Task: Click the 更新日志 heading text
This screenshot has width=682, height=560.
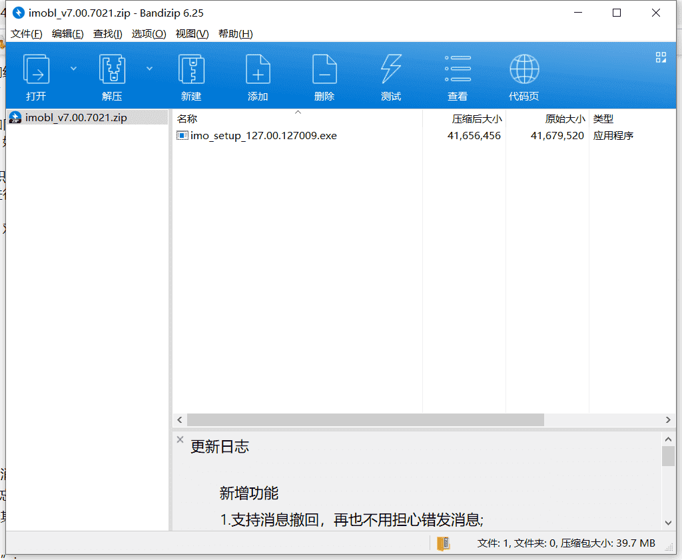Action: pos(220,447)
